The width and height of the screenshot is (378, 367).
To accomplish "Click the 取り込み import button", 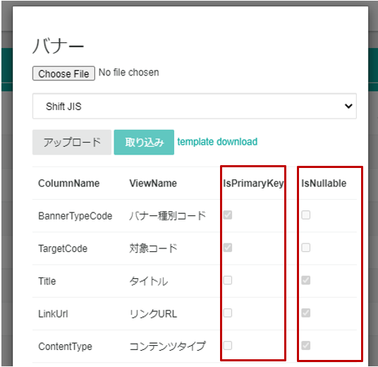I will (144, 142).
